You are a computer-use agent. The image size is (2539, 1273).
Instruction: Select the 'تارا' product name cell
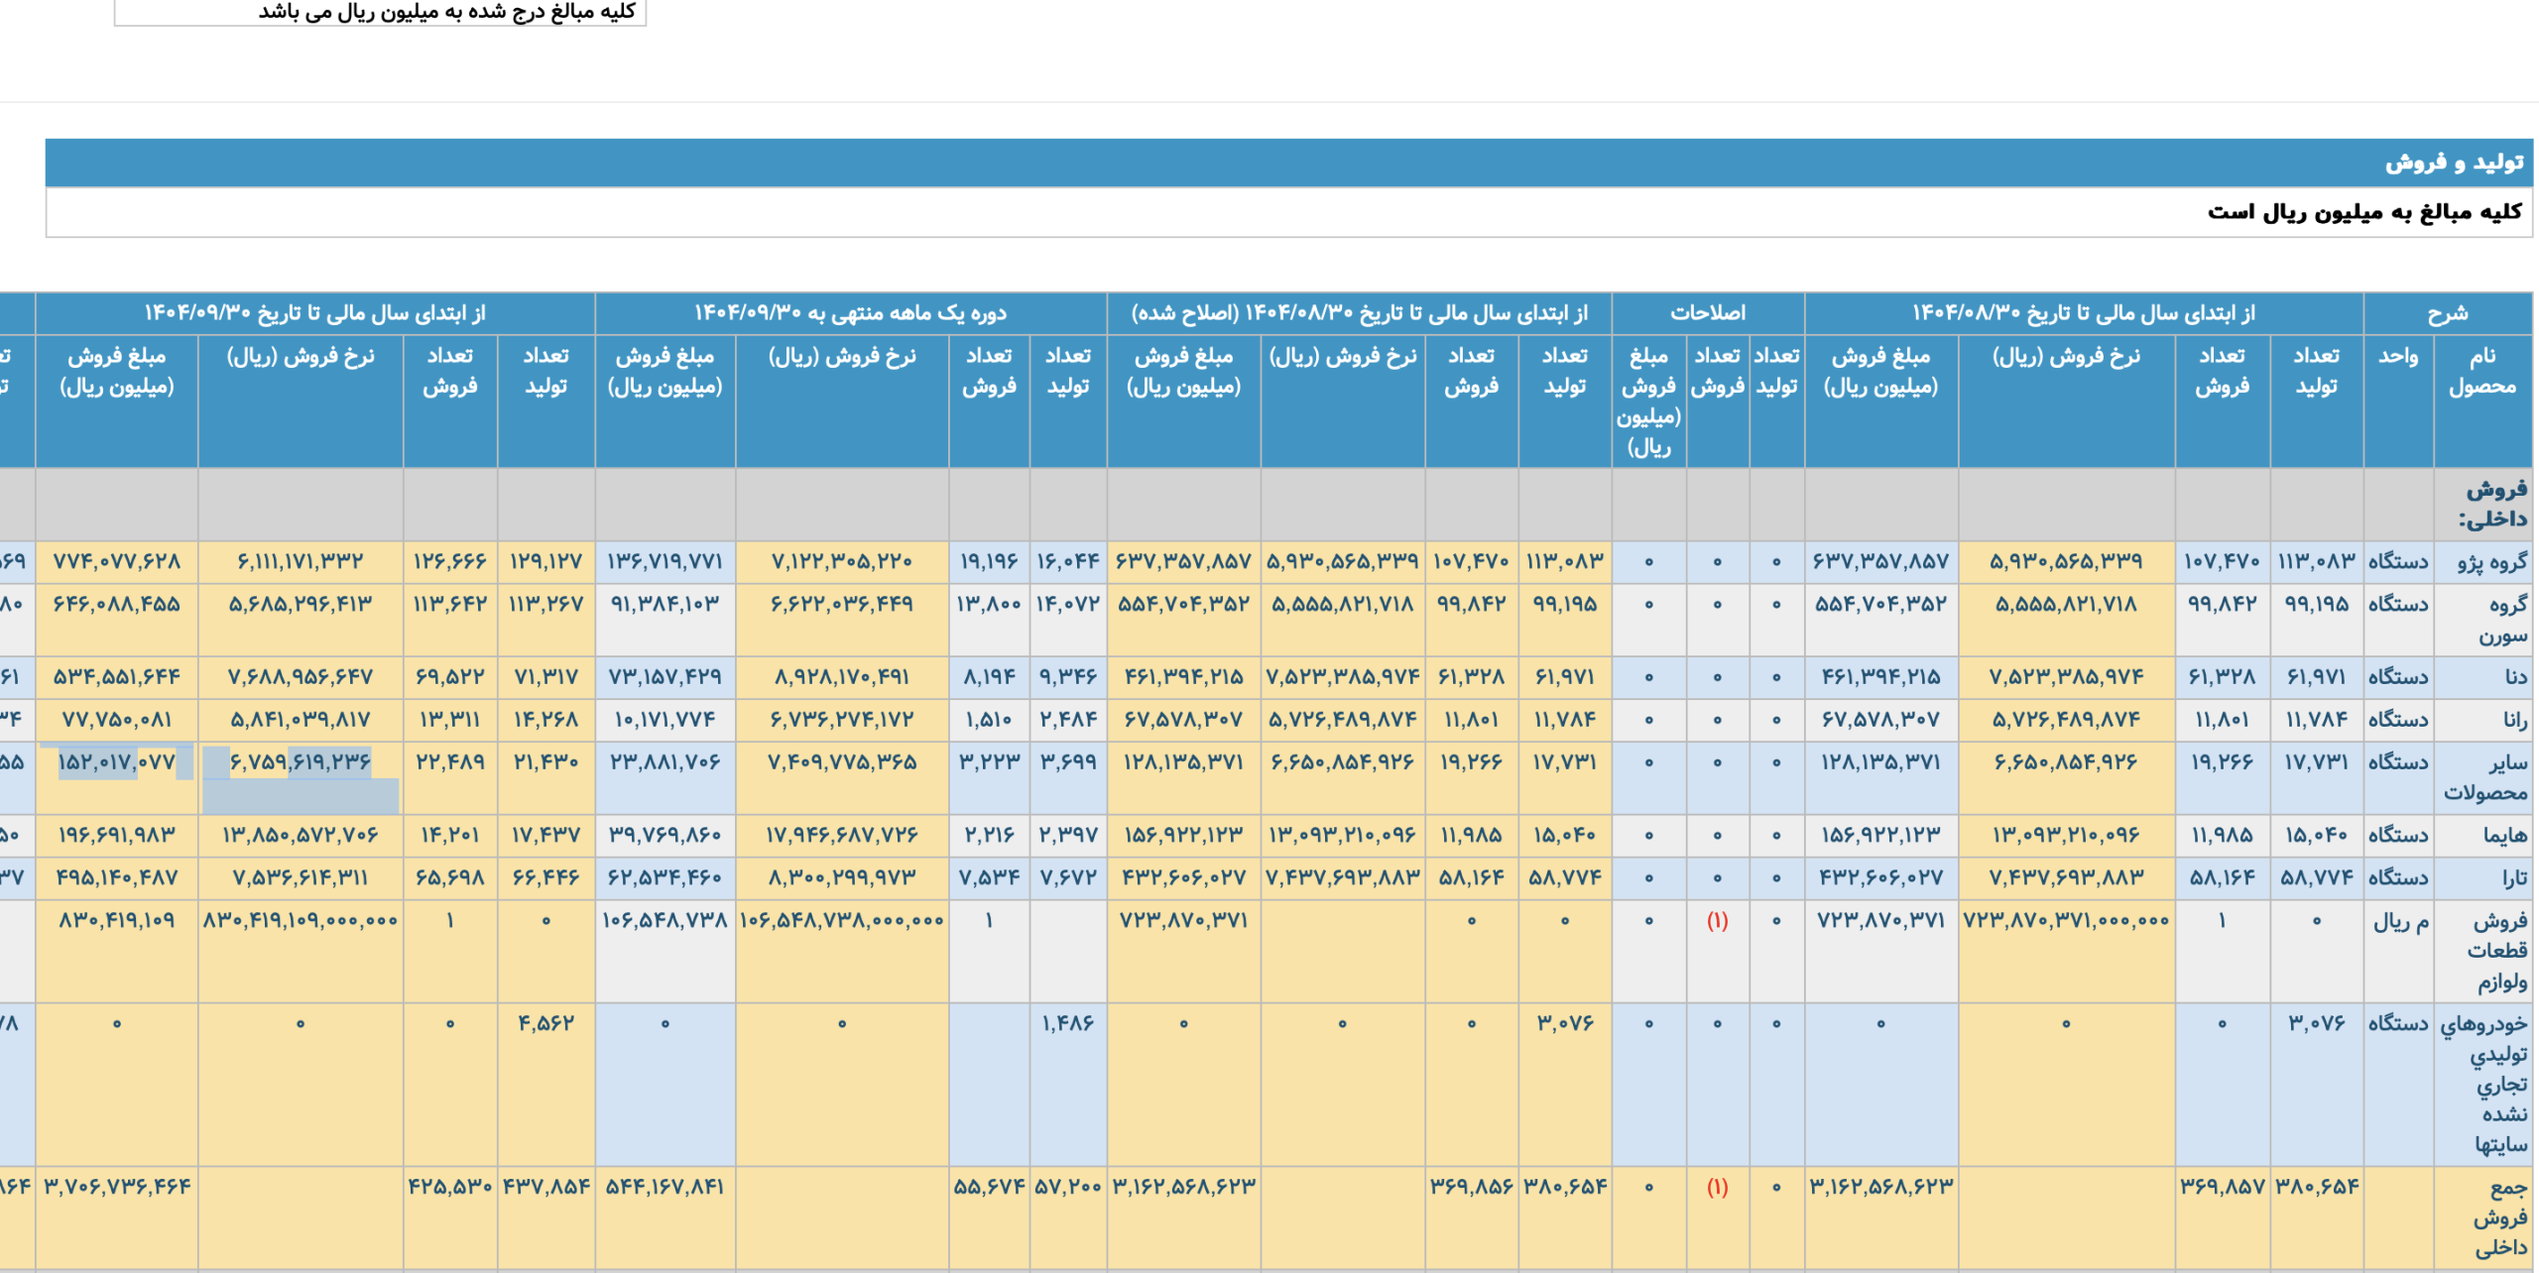point(2513,878)
